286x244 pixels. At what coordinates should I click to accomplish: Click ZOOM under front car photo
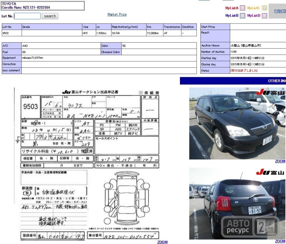[x=280, y=161]
